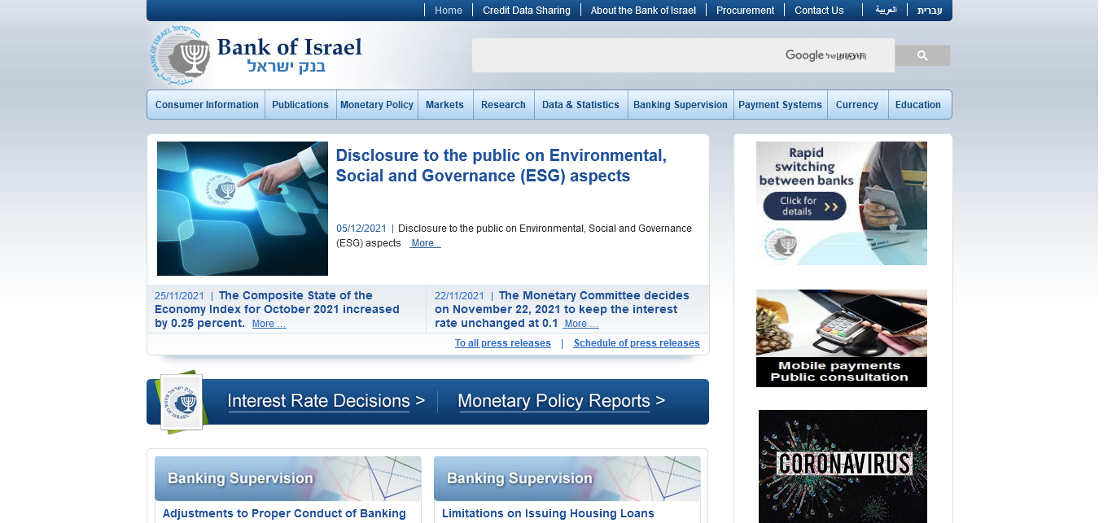This screenshot has height=523, width=1112.
Task: Select the Banking Supervision menu item
Action: click(680, 105)
